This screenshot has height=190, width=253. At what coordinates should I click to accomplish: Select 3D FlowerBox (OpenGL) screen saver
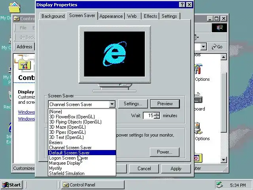tap(82, 117)
